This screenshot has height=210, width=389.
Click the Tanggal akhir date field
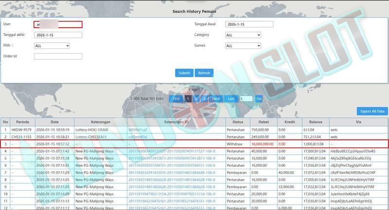pyautogui.click(x=58, y=35)
